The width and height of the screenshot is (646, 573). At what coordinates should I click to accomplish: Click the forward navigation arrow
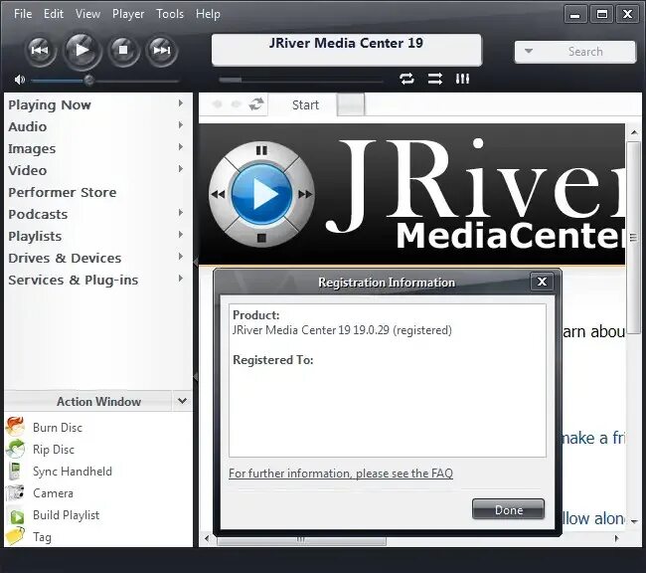[237, 104]
